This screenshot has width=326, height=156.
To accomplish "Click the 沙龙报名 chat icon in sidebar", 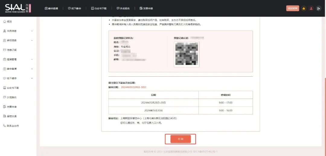I will click(x=5, y=97).
